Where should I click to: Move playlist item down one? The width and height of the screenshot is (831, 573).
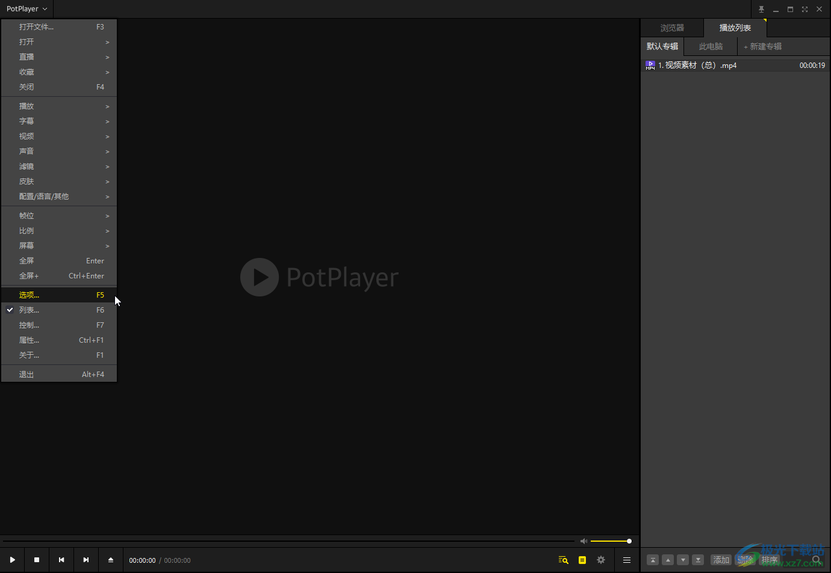[683, 560]
